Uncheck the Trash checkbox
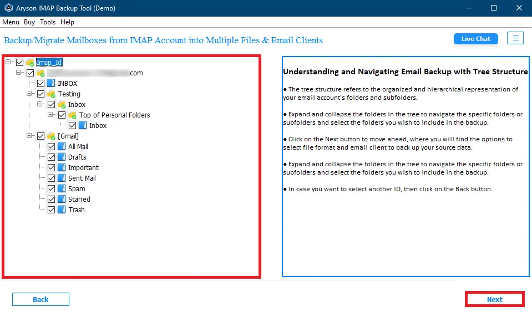532x312 pixels. pyautogui.click(x=51, y=209)
